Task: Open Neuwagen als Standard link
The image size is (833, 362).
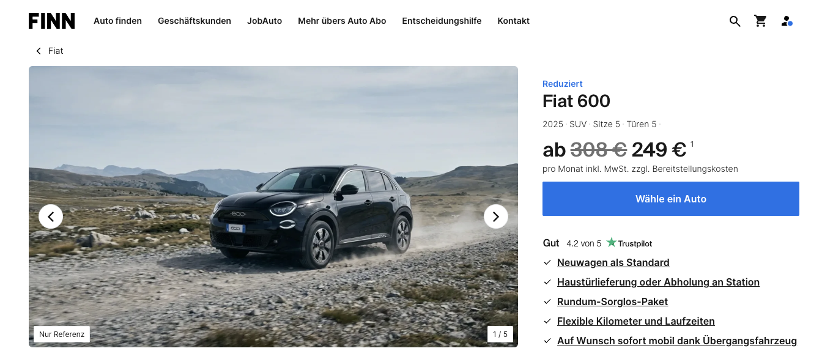Action: click(613, 262)
